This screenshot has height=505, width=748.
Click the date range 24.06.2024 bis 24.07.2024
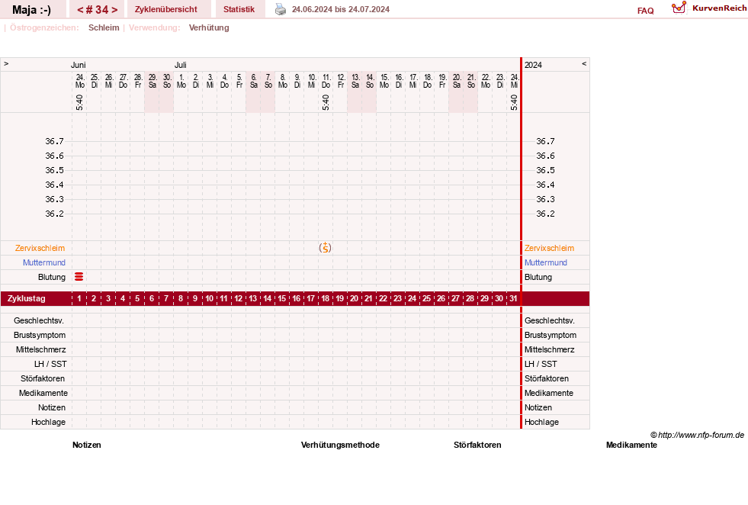341,10
